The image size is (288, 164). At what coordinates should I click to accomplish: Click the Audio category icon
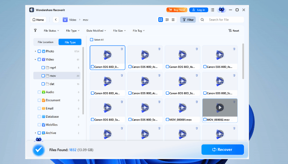click(x=44, y=92)
